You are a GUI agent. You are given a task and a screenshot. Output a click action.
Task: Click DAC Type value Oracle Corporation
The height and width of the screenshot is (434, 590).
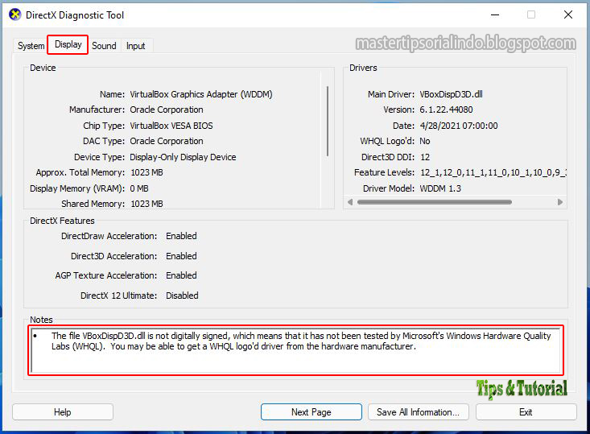pos(167,141)
